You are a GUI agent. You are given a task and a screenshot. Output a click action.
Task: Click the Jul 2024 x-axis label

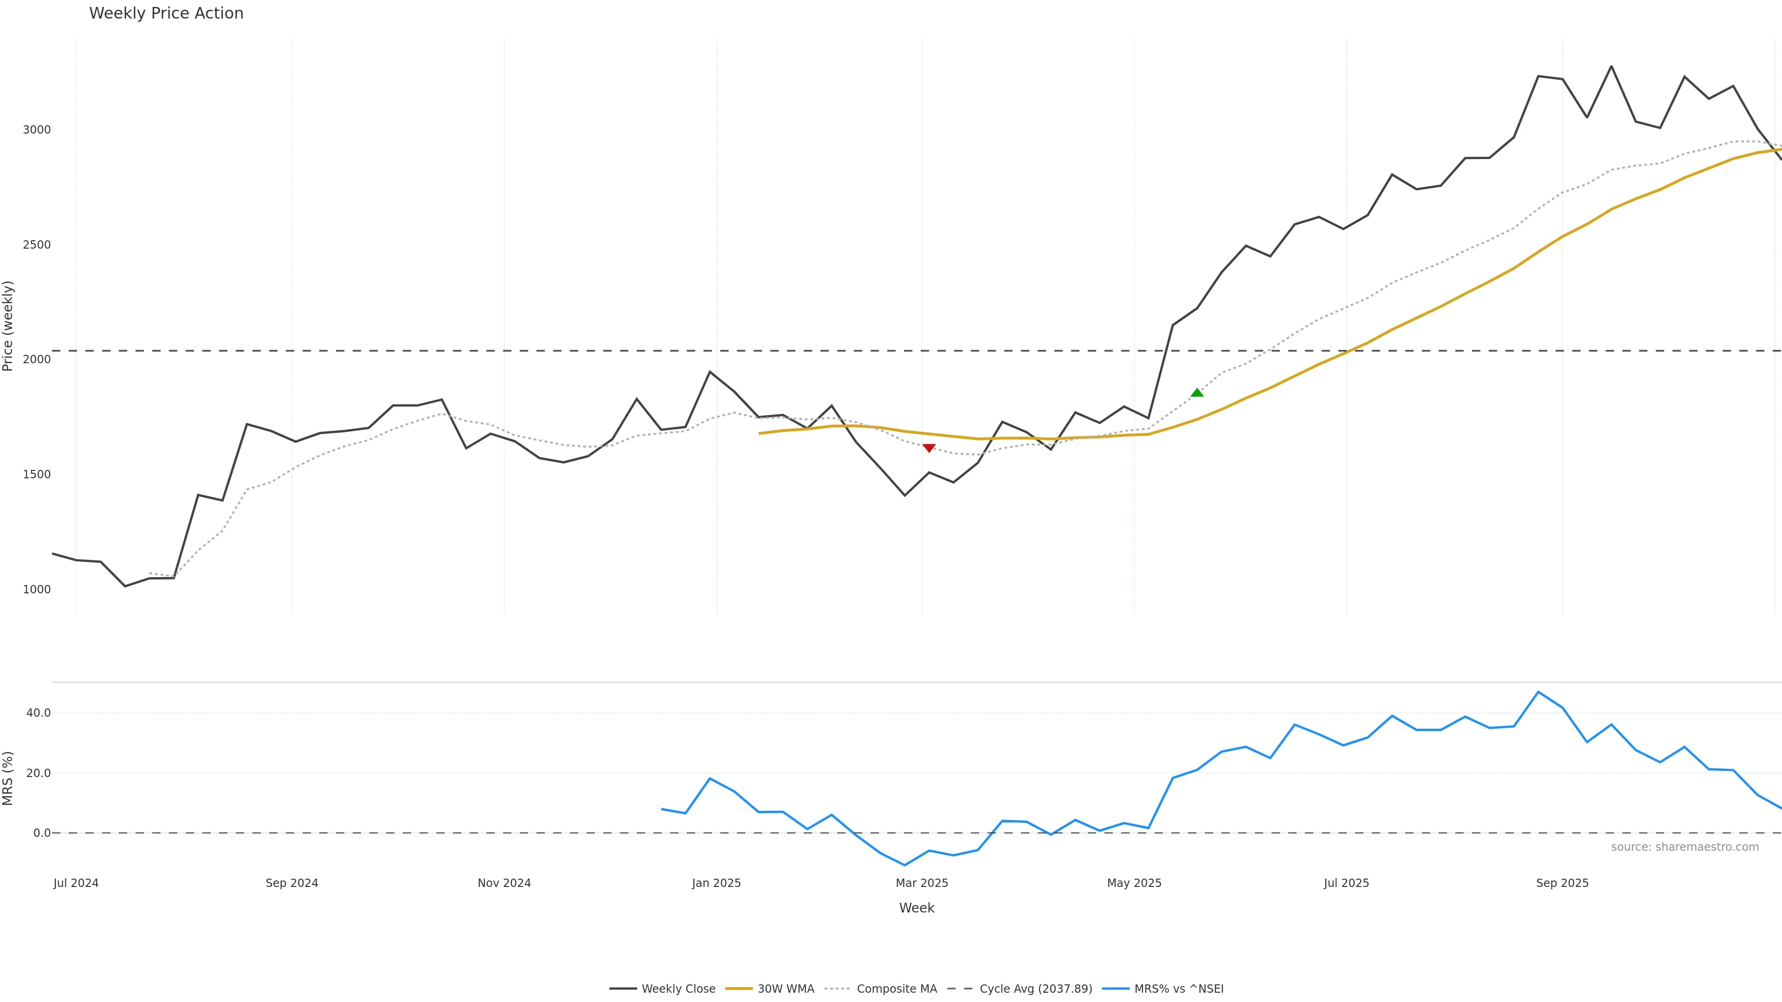point(76,883)
